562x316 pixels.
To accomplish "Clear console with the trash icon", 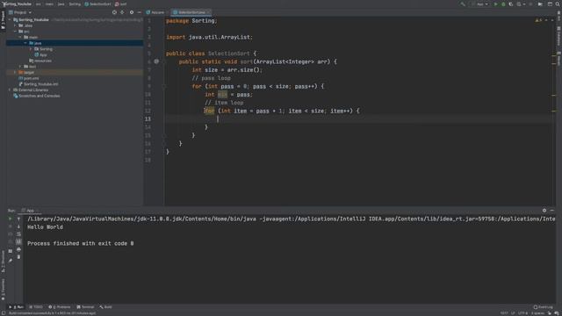I will coord(18,257).
